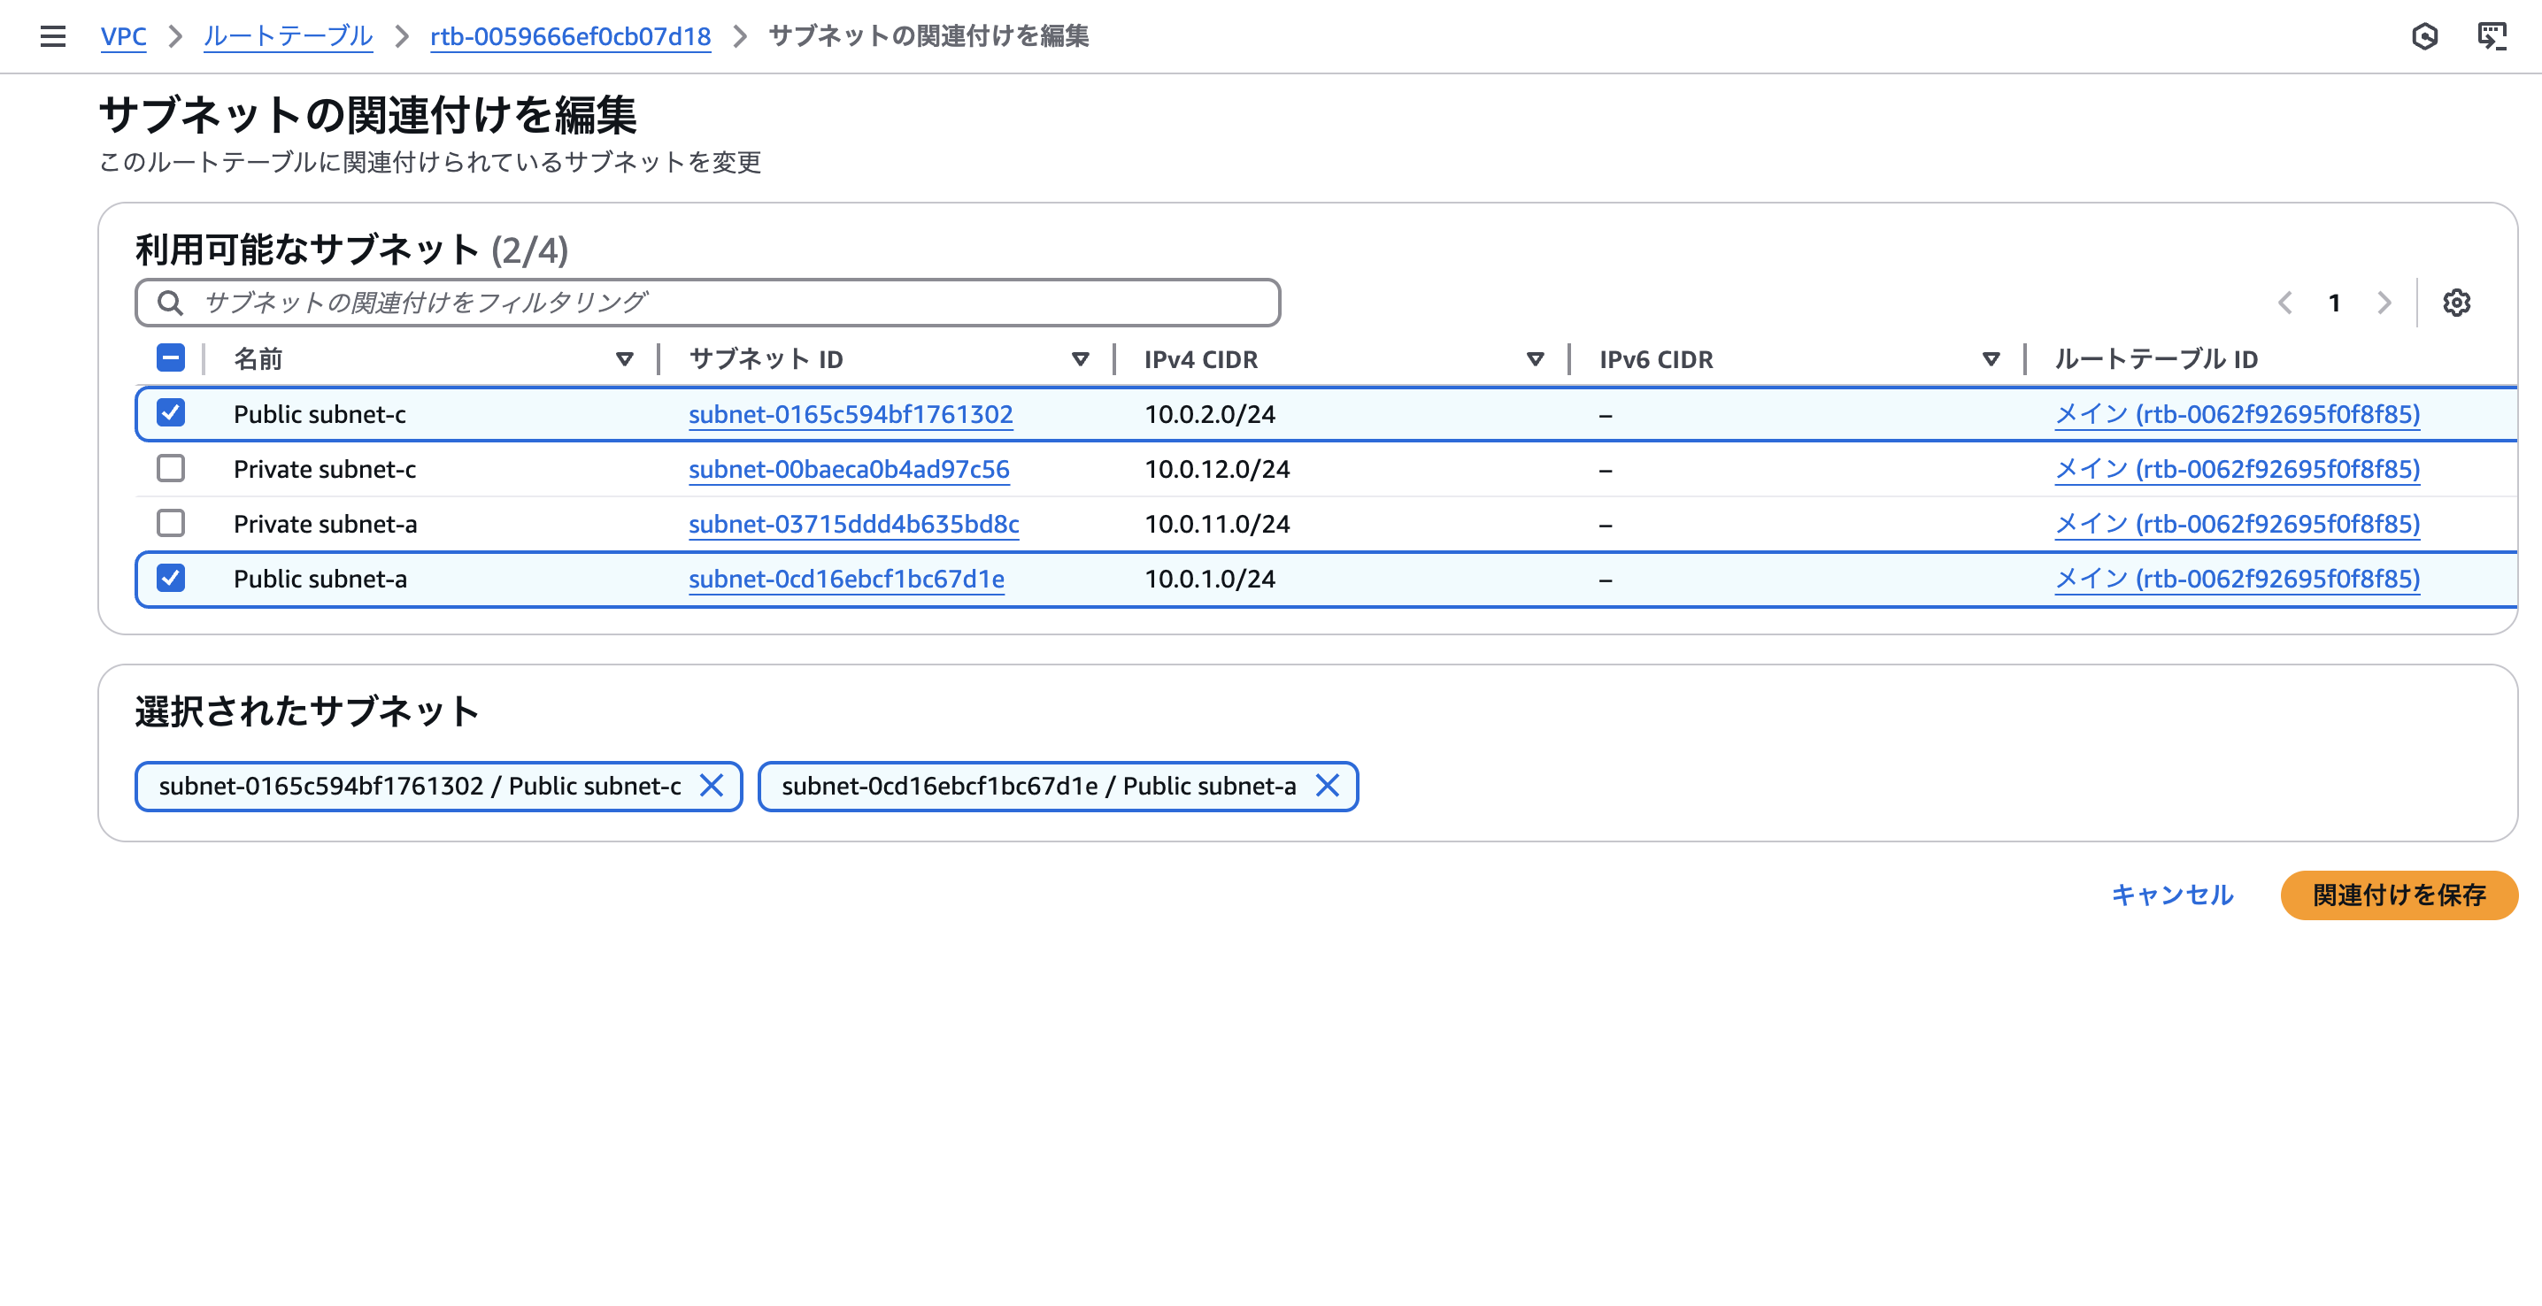The height and width of the screenshot is (1306, 2542).
Task: Remove Public subnet-a chip from selection
Action: click(1328, 785)
